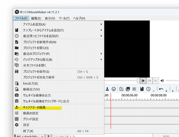Click sliders icon beside 動画の設定
Screen dimensions: 179x137
pyautogui.click(x=17, y=113)
